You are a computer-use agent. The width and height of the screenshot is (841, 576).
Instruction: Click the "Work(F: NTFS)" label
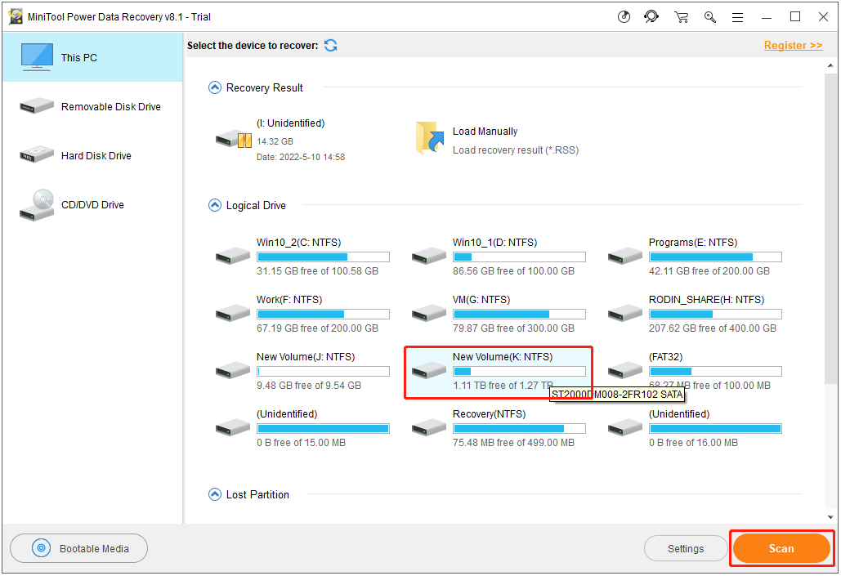(289, 300)
